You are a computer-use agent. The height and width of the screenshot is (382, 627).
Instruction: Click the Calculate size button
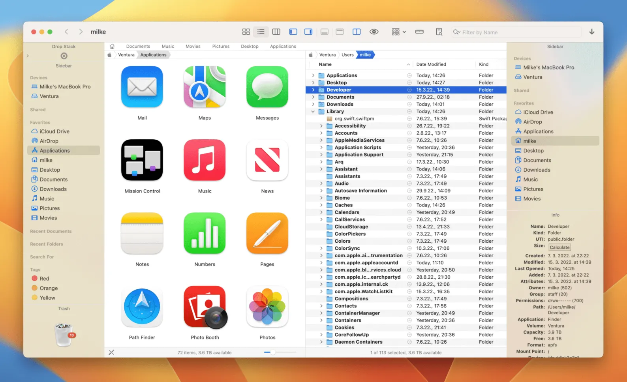coord(559,247)
